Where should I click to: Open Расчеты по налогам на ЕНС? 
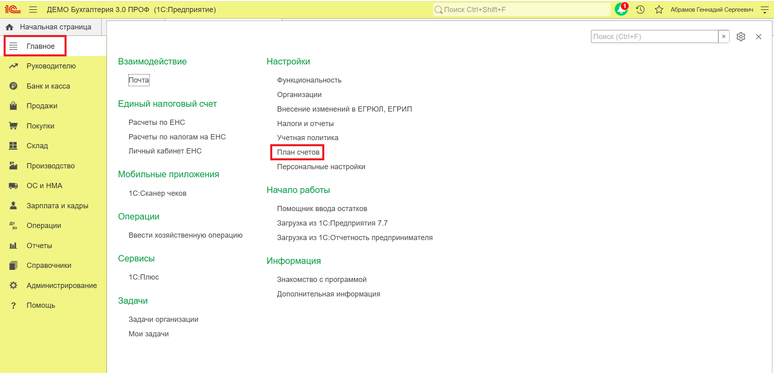click(x=177, y=137)
